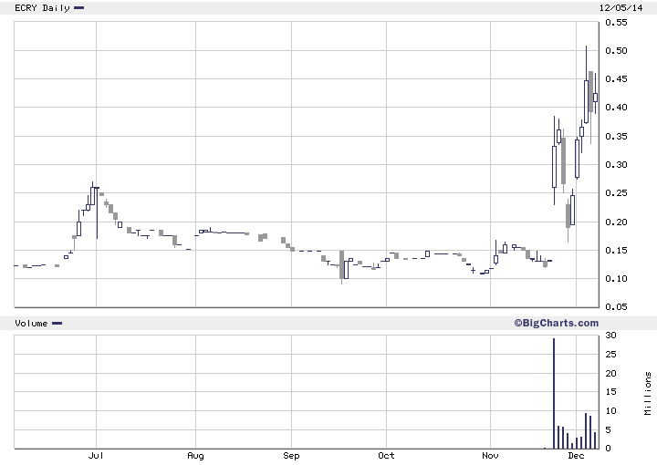Click the 30 volume axis label

point(610,335)
